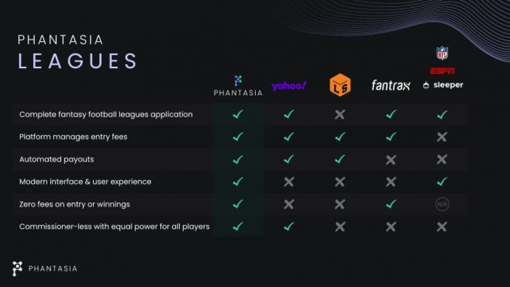Select the 'Complete fantasy football leagues application' label
510x287 pixels.
pos(106,115)
